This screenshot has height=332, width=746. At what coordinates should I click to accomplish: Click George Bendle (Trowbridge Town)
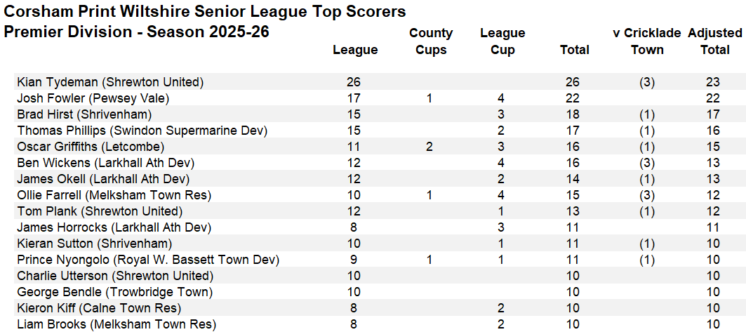click(x=114, y=292)
